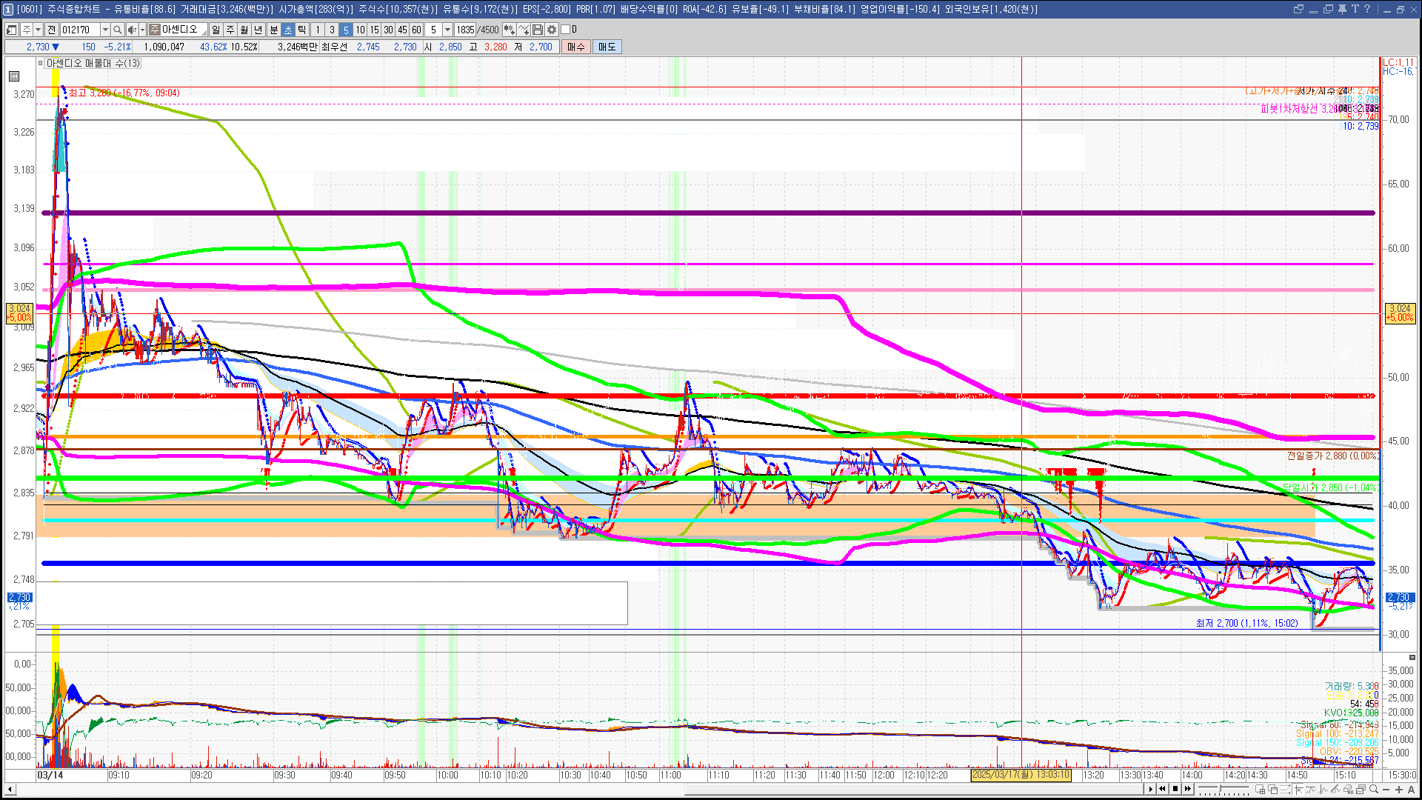Click the speaker sound icon
Image resolution: width=1422 pixels, height=800 pixels.
131,30
